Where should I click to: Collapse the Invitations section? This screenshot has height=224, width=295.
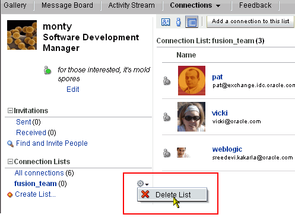click(x=10, y=110)
